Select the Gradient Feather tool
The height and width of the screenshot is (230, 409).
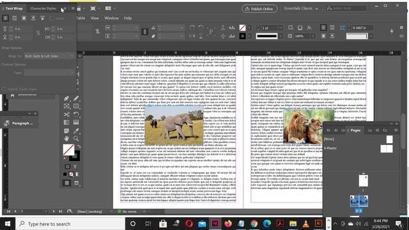[x=76, y=122]
